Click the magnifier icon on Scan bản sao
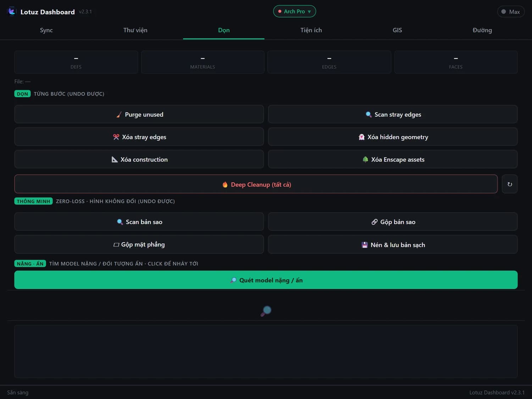This screenshot has width=532, height=399. pos(120,222)
